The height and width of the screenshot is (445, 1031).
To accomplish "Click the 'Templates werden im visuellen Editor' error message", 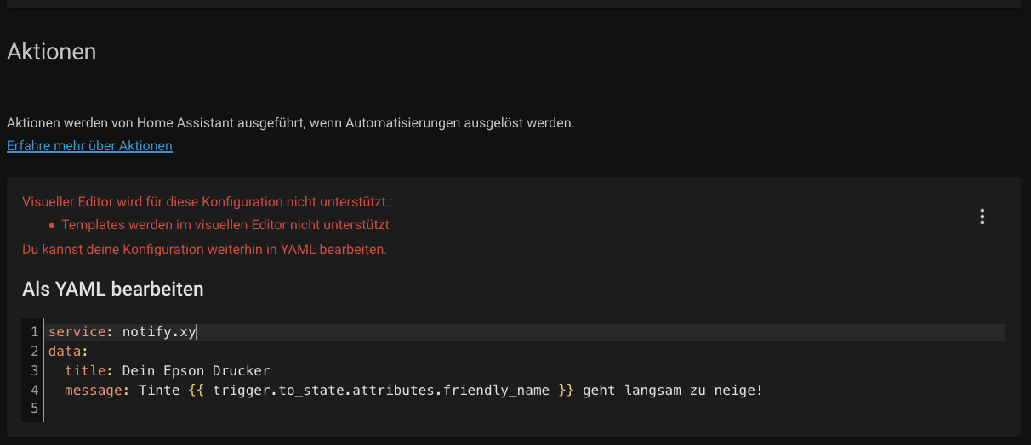I will click(225, 225).
